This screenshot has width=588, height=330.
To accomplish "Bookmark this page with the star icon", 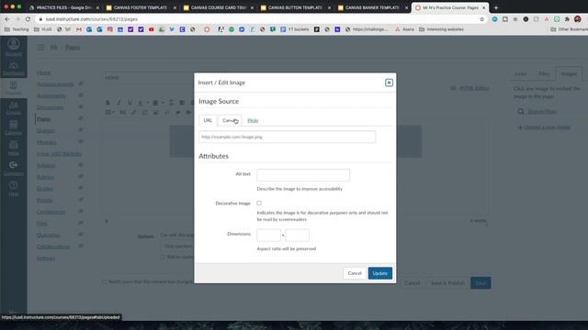I will [x=481, y=19].
